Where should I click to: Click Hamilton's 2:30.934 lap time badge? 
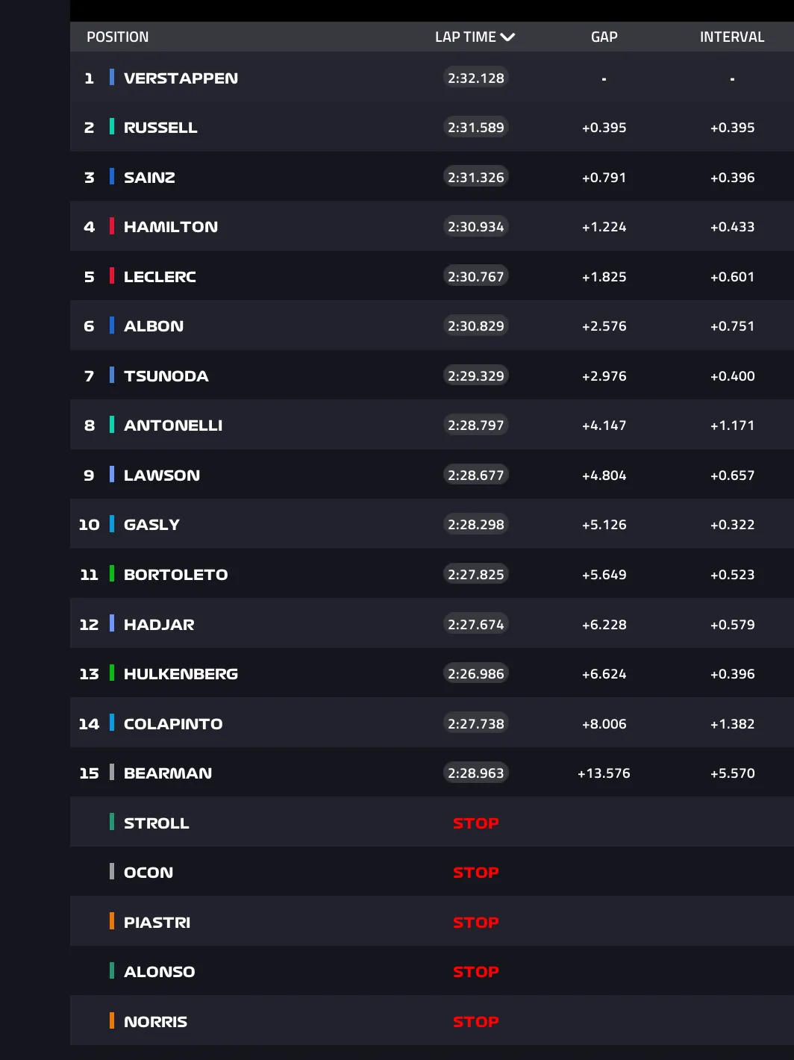475,226
